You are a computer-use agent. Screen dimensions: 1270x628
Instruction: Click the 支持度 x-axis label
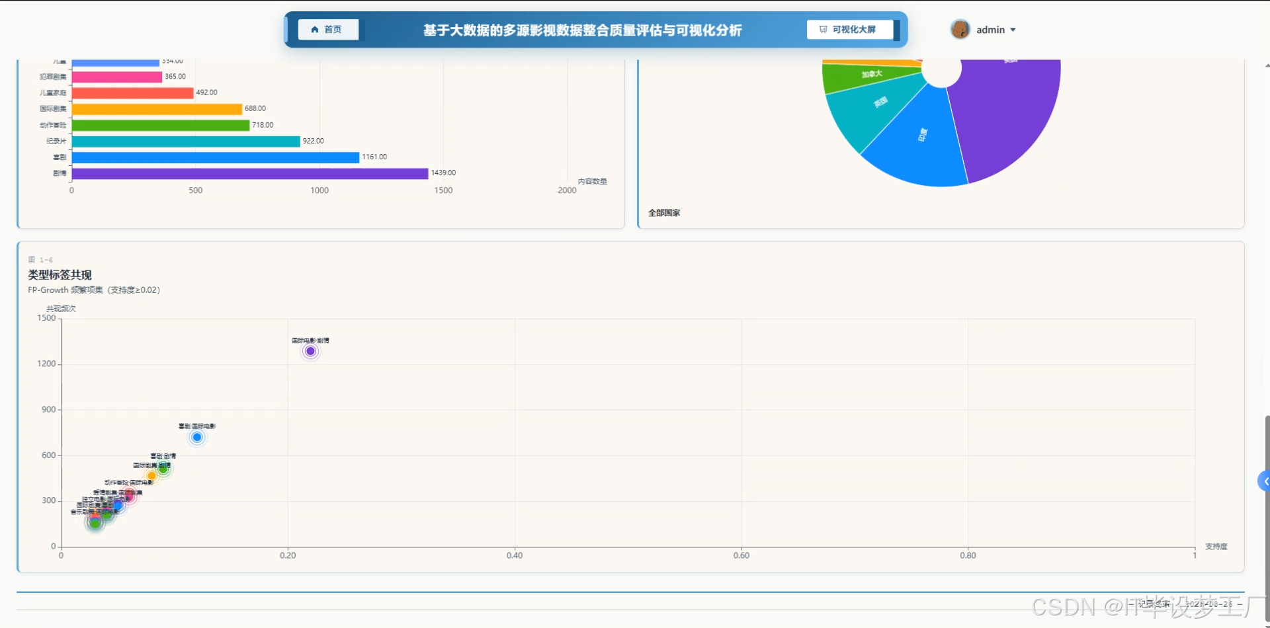tap(1216, 547)
